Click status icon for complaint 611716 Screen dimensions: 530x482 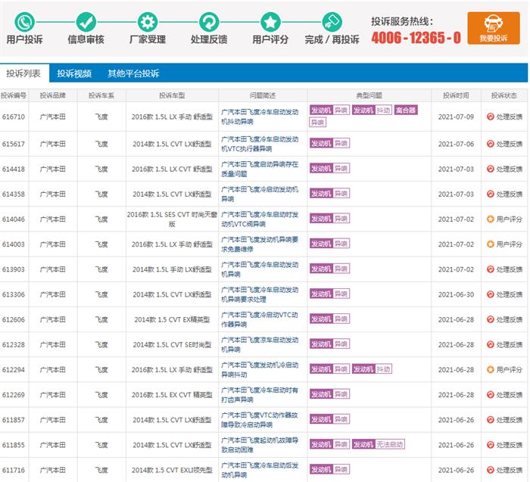490,470
